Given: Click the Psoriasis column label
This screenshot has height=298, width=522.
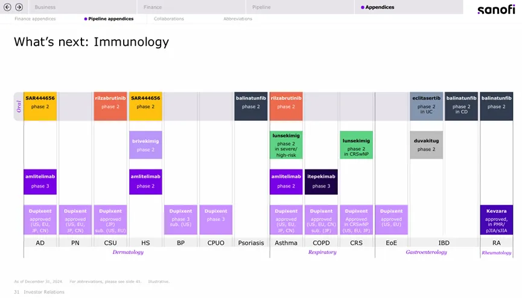Looking at the screenshot, I should tap(250, 243).
